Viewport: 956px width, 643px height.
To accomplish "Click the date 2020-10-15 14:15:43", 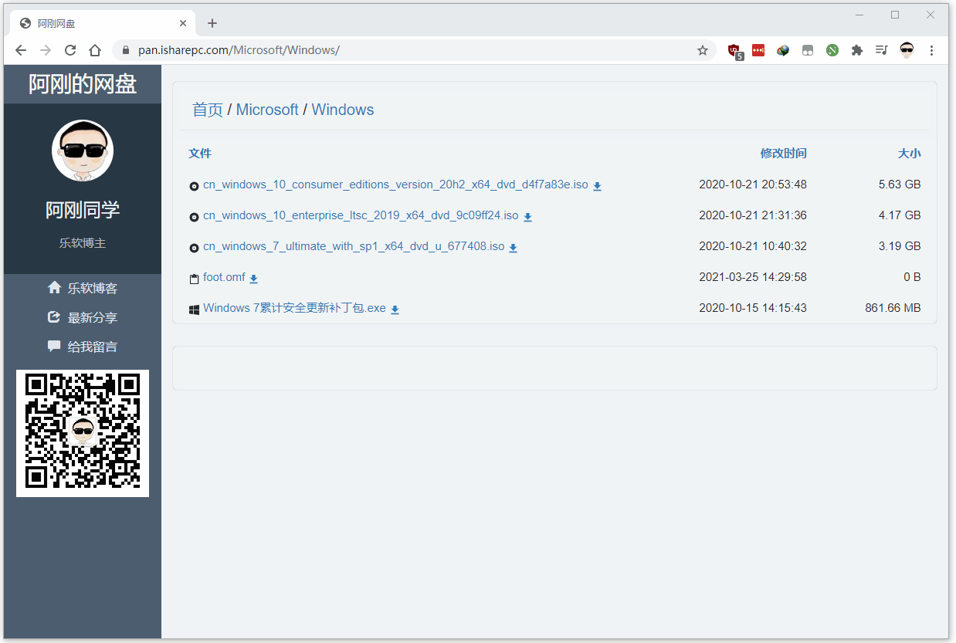I will pos(753,308).
